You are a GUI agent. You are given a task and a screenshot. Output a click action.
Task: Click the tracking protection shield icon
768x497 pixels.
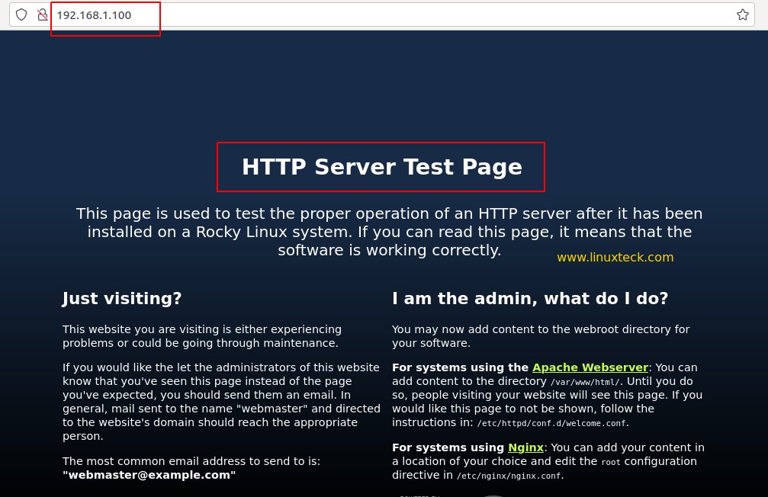(21, 14)
